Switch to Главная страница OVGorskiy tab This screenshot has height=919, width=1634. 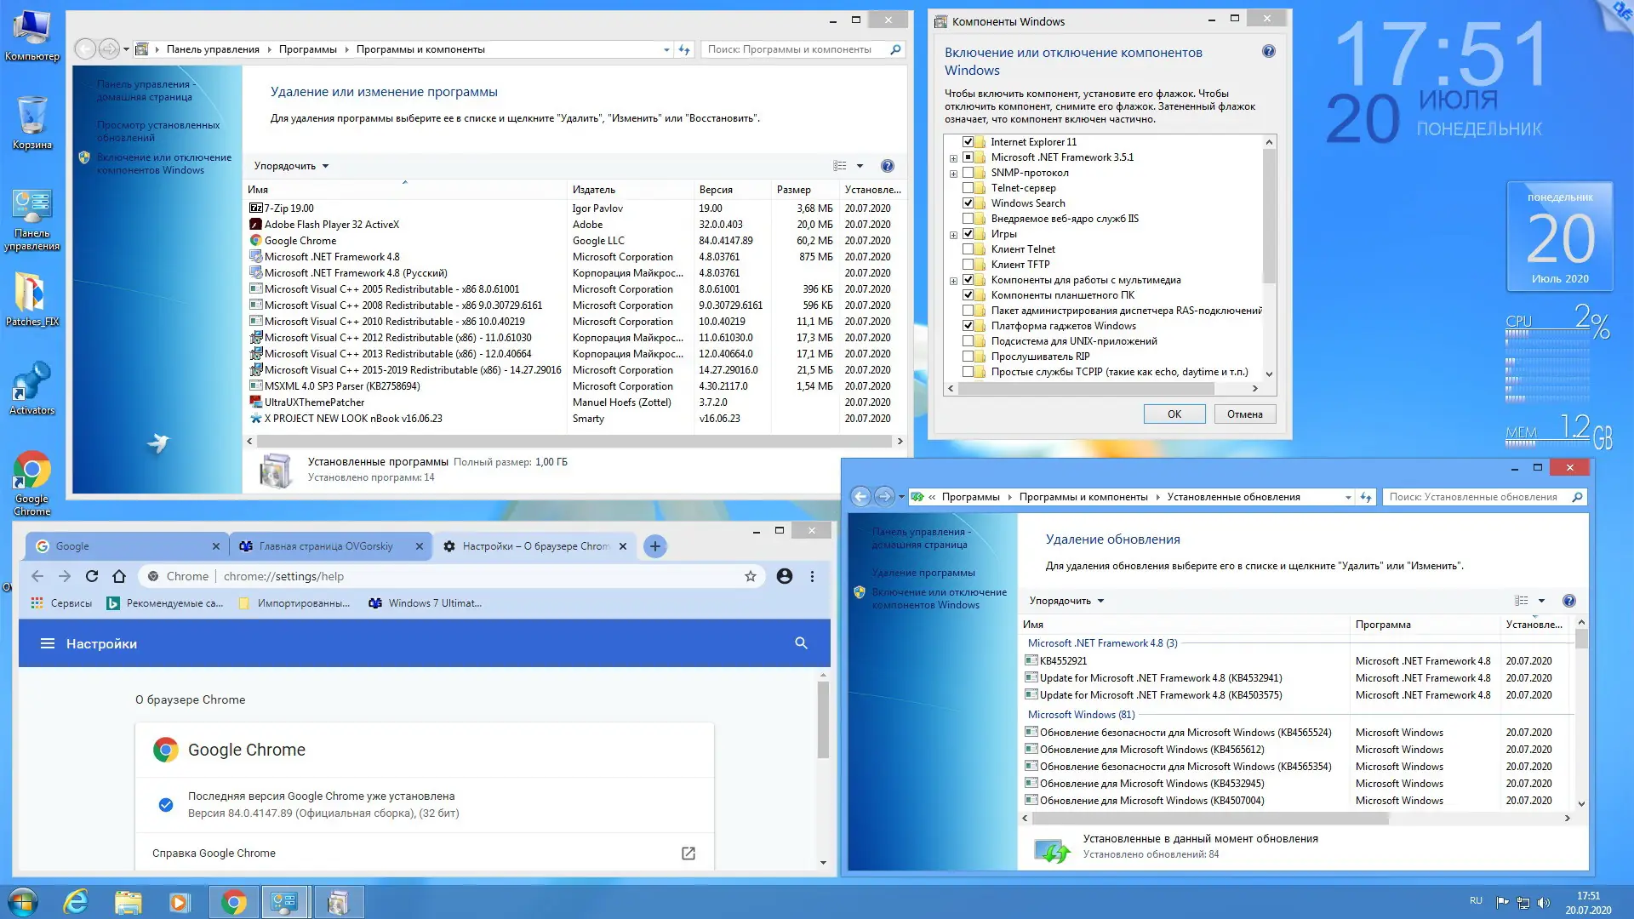click(x=326, y=546)
